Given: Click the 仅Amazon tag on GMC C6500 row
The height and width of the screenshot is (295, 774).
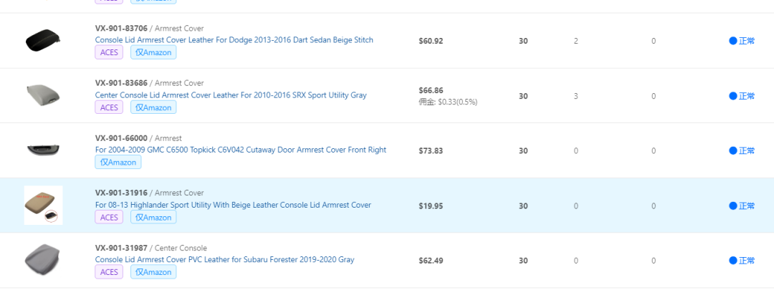Looking at the screenshot, I should click(118, 162).
